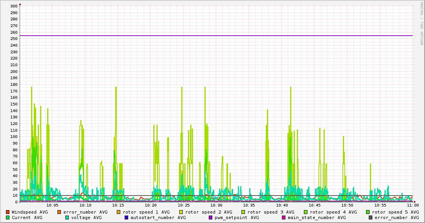This screenshot has width=425, height=223.
Task: Click the pwm_setpoint AVG legend label
Action: tap(237, 218)
